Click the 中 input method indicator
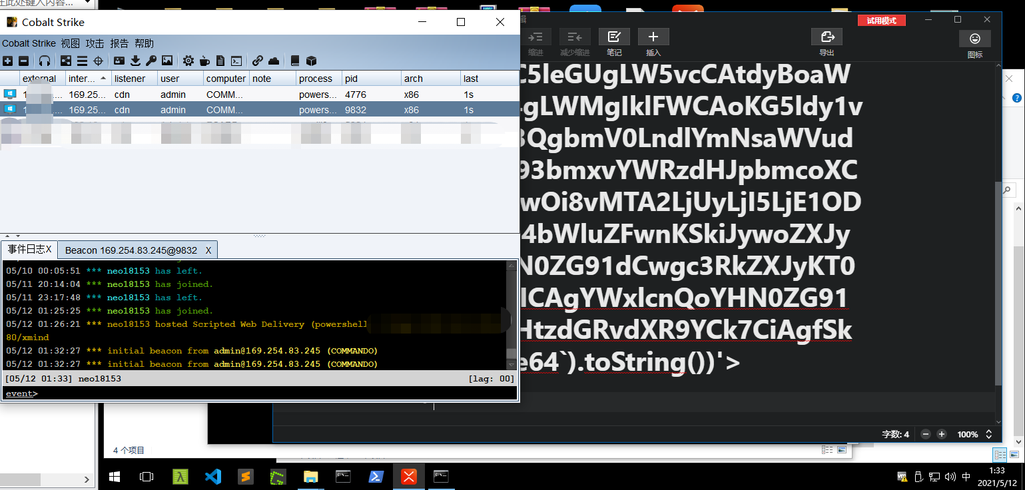This screenshot has height=490, width=1025. [x=966, y=477]
